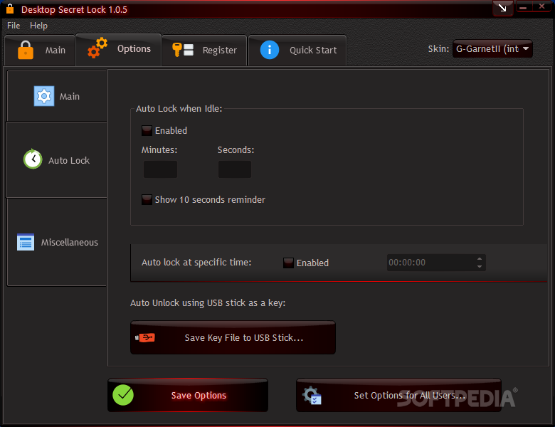Click the Minutes input field

pyautogui.click(x=160, y=169)
